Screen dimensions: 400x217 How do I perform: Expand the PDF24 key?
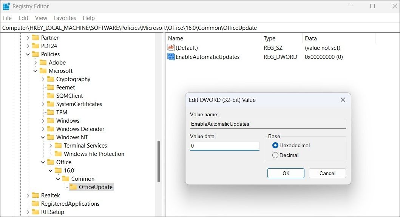pyautogui.click(x=28, y=46)
